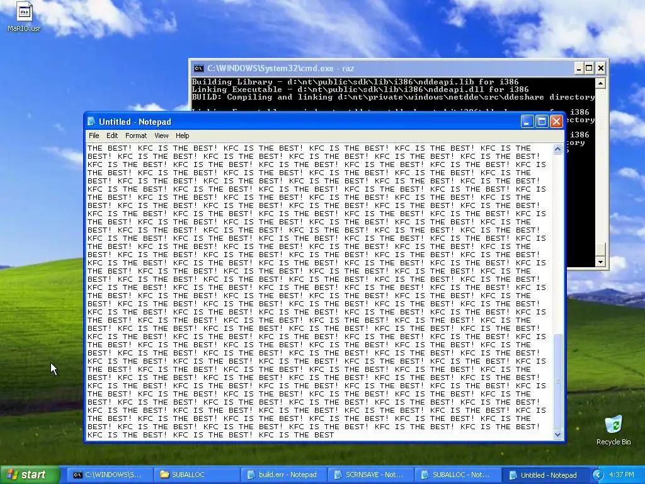Open the Format menu in Notepad
Image resolution: width=645 pixels, height=484 pixels.
tap(136, 135)
